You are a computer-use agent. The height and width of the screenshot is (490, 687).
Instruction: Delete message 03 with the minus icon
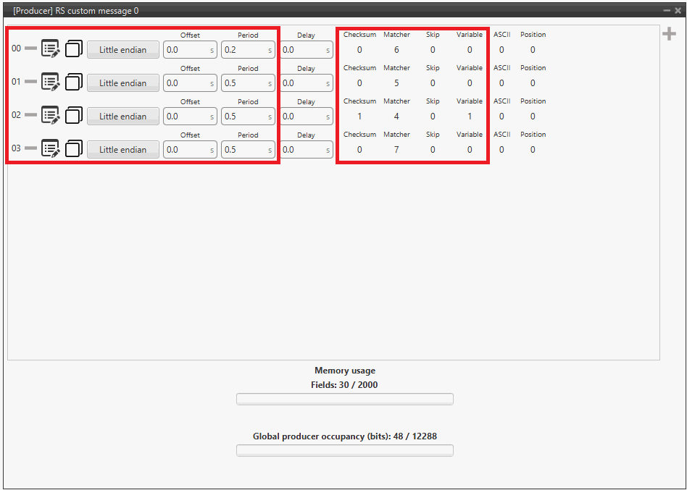coord(30,149)
